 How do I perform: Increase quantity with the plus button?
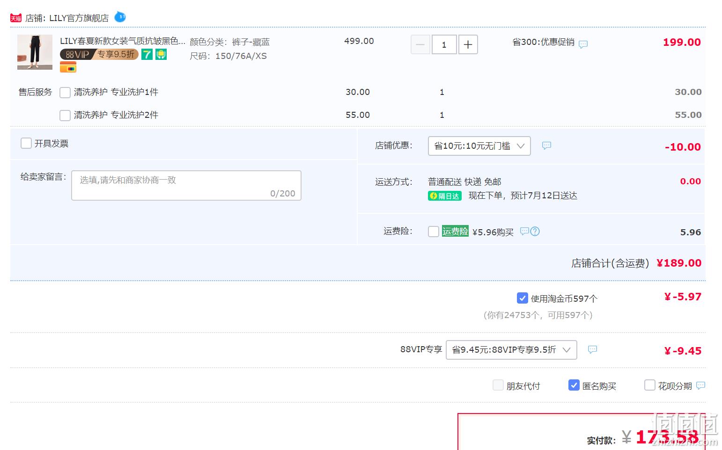click(x=468, y=44)
